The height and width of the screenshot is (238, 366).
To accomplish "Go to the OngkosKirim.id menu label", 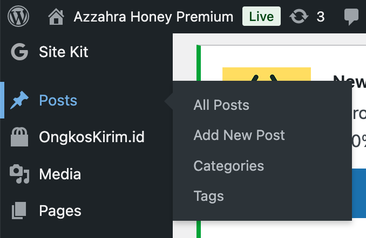I will 92,137.
